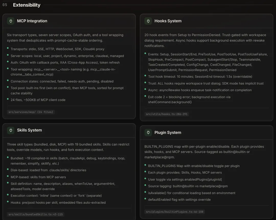Click the Plugin System plug icon

pyautogui.click(x=148, y=132)
